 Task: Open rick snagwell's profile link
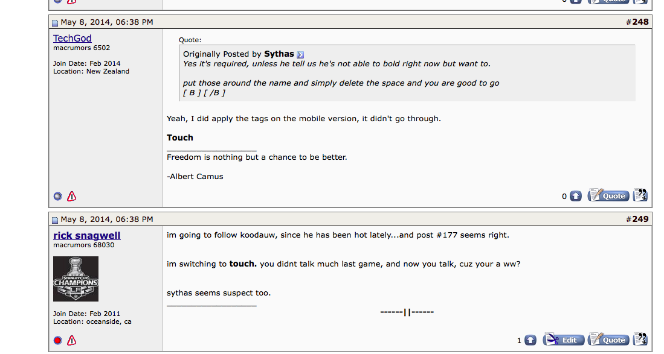click(87, 236)
